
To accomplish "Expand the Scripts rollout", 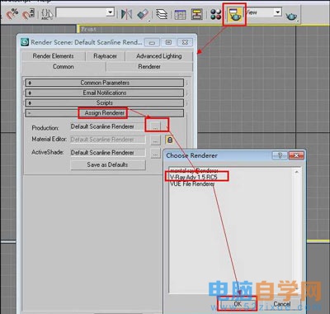I will [105, 103].
